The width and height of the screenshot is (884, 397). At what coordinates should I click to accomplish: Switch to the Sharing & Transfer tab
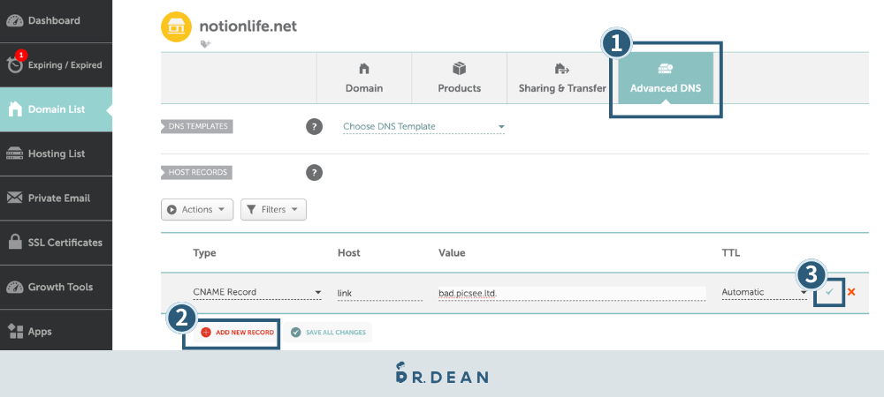click(x=562, y=79)
